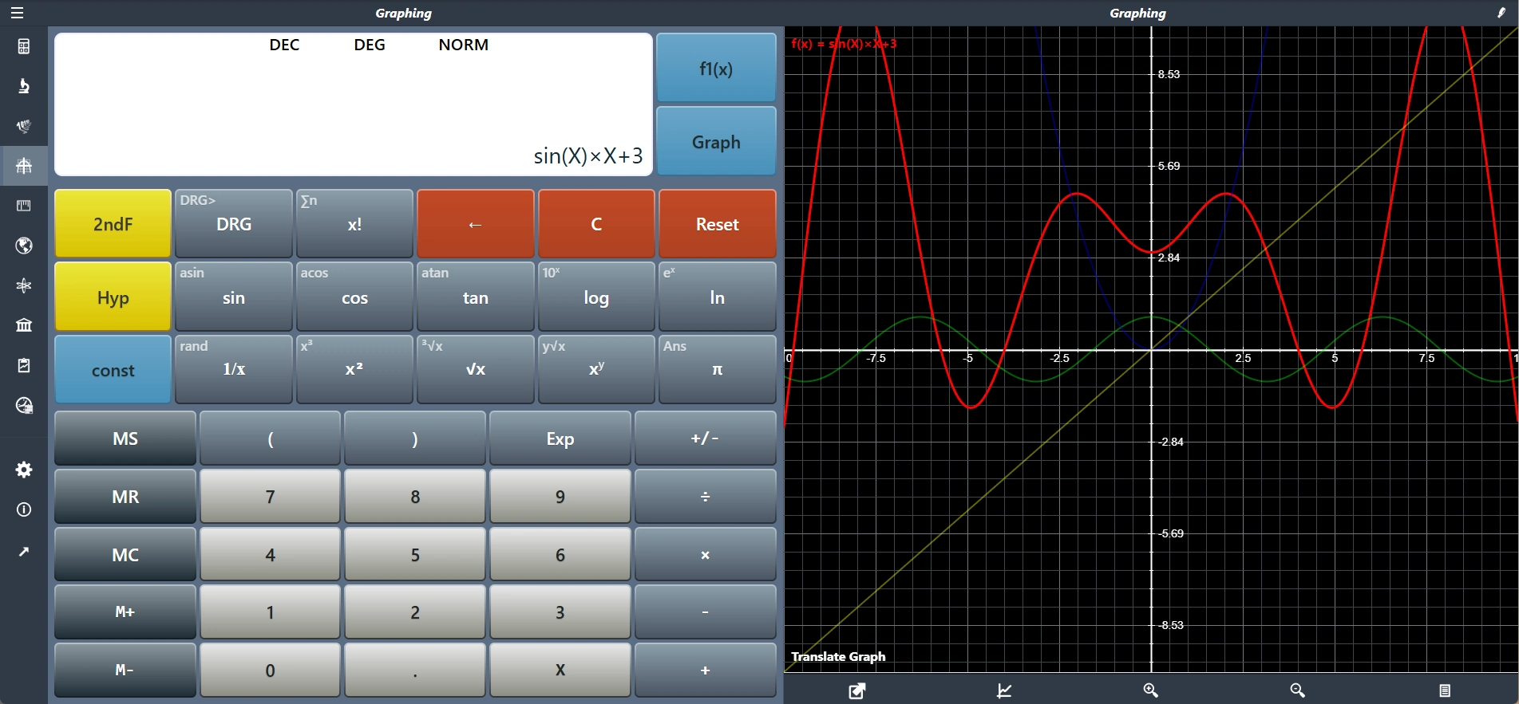Insert the cos function
The width and height of the screenshot is (1519, 704).
(x=354, y=297)
